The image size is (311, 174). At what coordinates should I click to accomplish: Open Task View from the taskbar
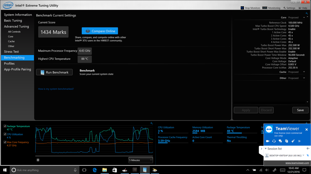[84, 170]
